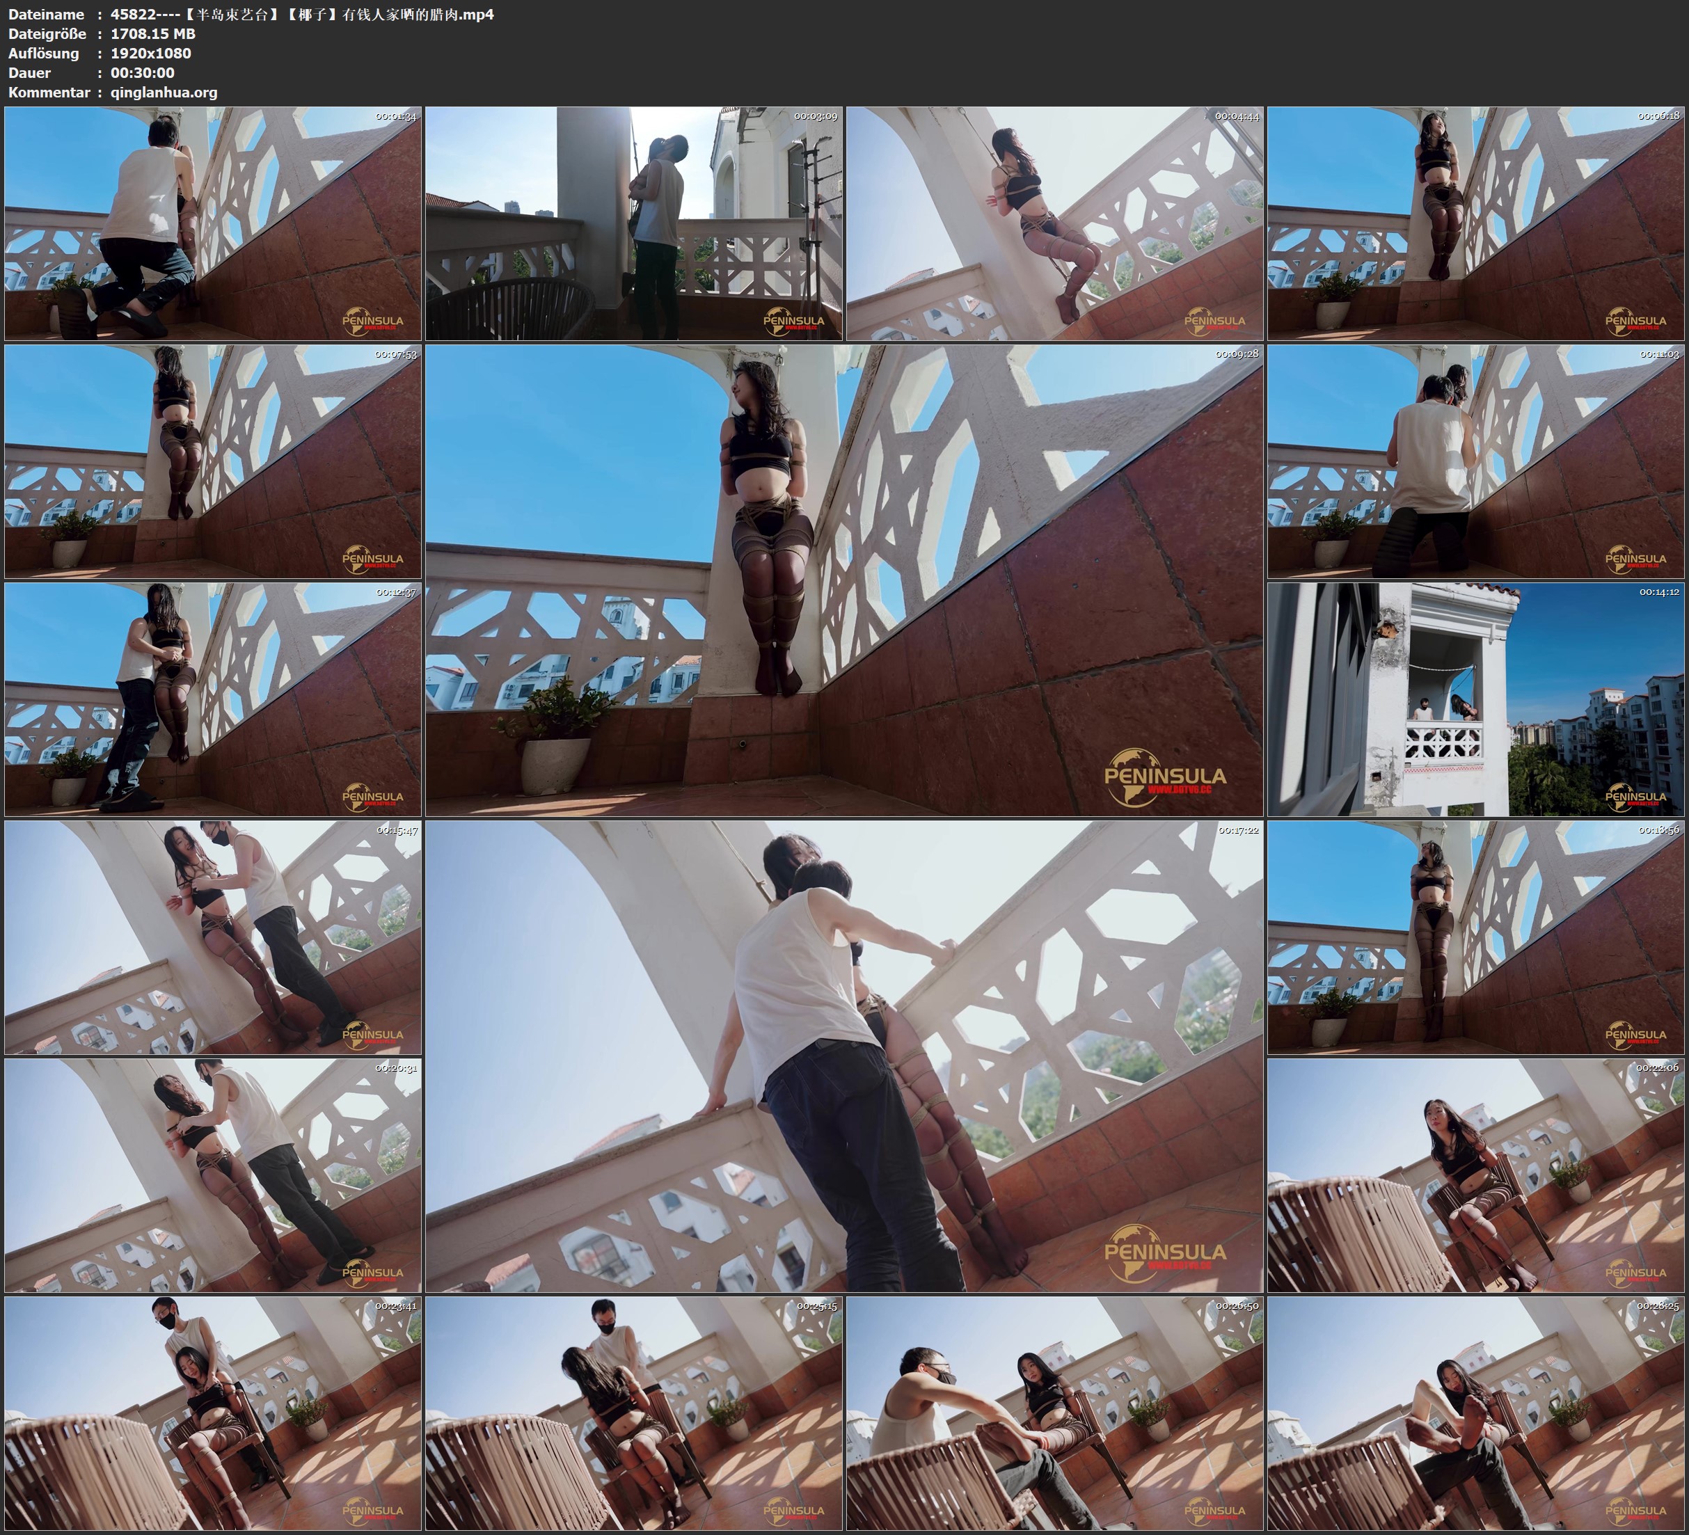Open the frame at 00:12:37
This screenshot has width=1689, height=1535.
point(213,699)
